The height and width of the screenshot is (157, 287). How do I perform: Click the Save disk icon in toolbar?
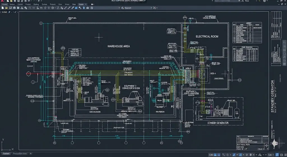pos(10,8)
